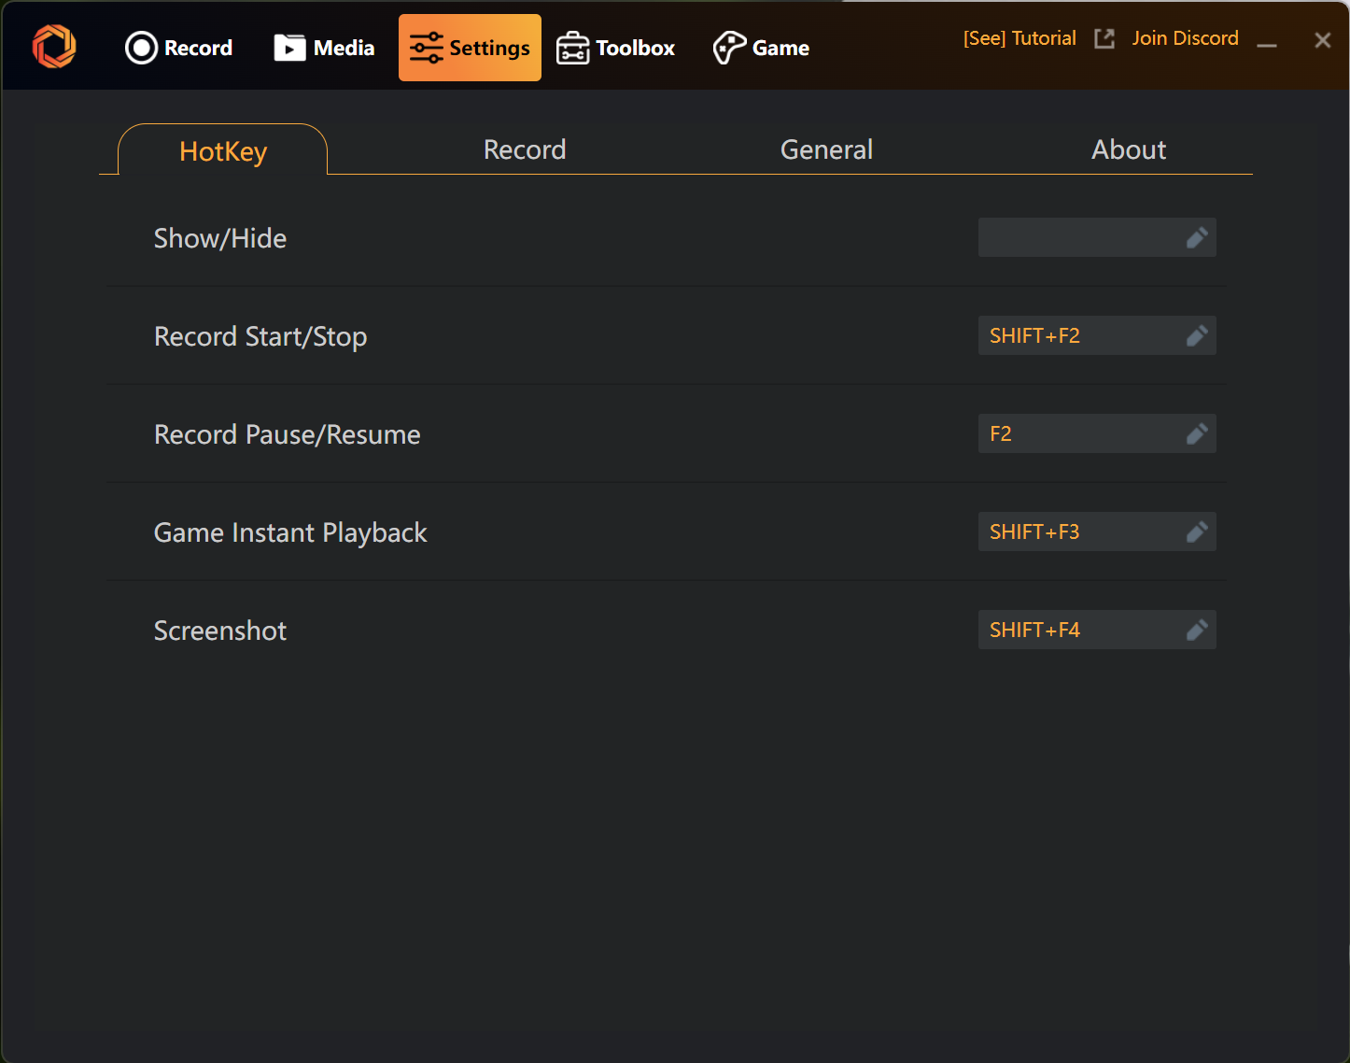Viewport: 1350px width, 1063px height.
Task: Open the [See] Tutorial link
Action: pyautogui.click(x=1020, y=38)
